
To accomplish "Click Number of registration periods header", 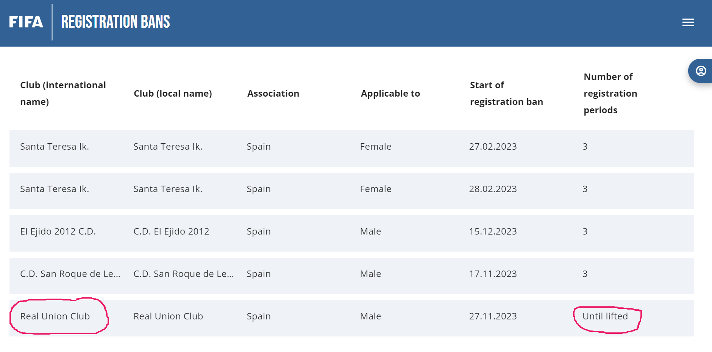I will (610, 93).
